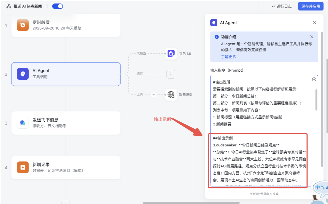This screenshot has width=328, height=204.
Task: Click the add record node icon
Action: click(x=23, y=167)
